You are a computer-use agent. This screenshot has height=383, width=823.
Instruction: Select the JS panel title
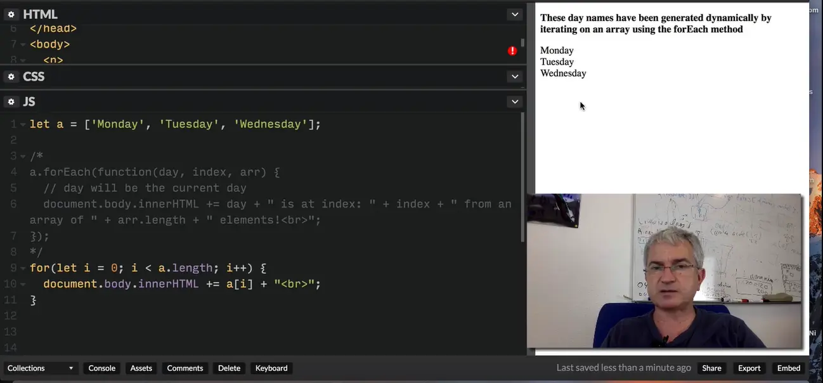pos(29,102)
